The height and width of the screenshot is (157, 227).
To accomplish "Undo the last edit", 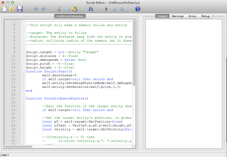I will coord(35,9).
